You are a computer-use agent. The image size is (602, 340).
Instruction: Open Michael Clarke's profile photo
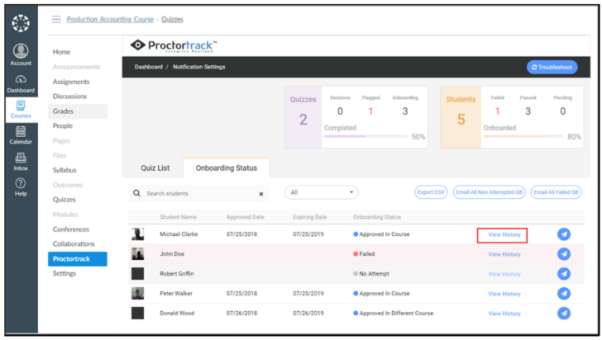click(138, 234)
